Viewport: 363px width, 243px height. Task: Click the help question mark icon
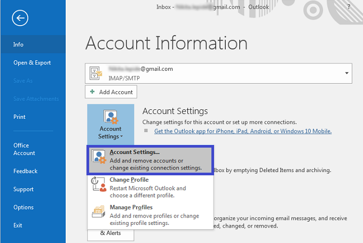(x=349, y=7)
